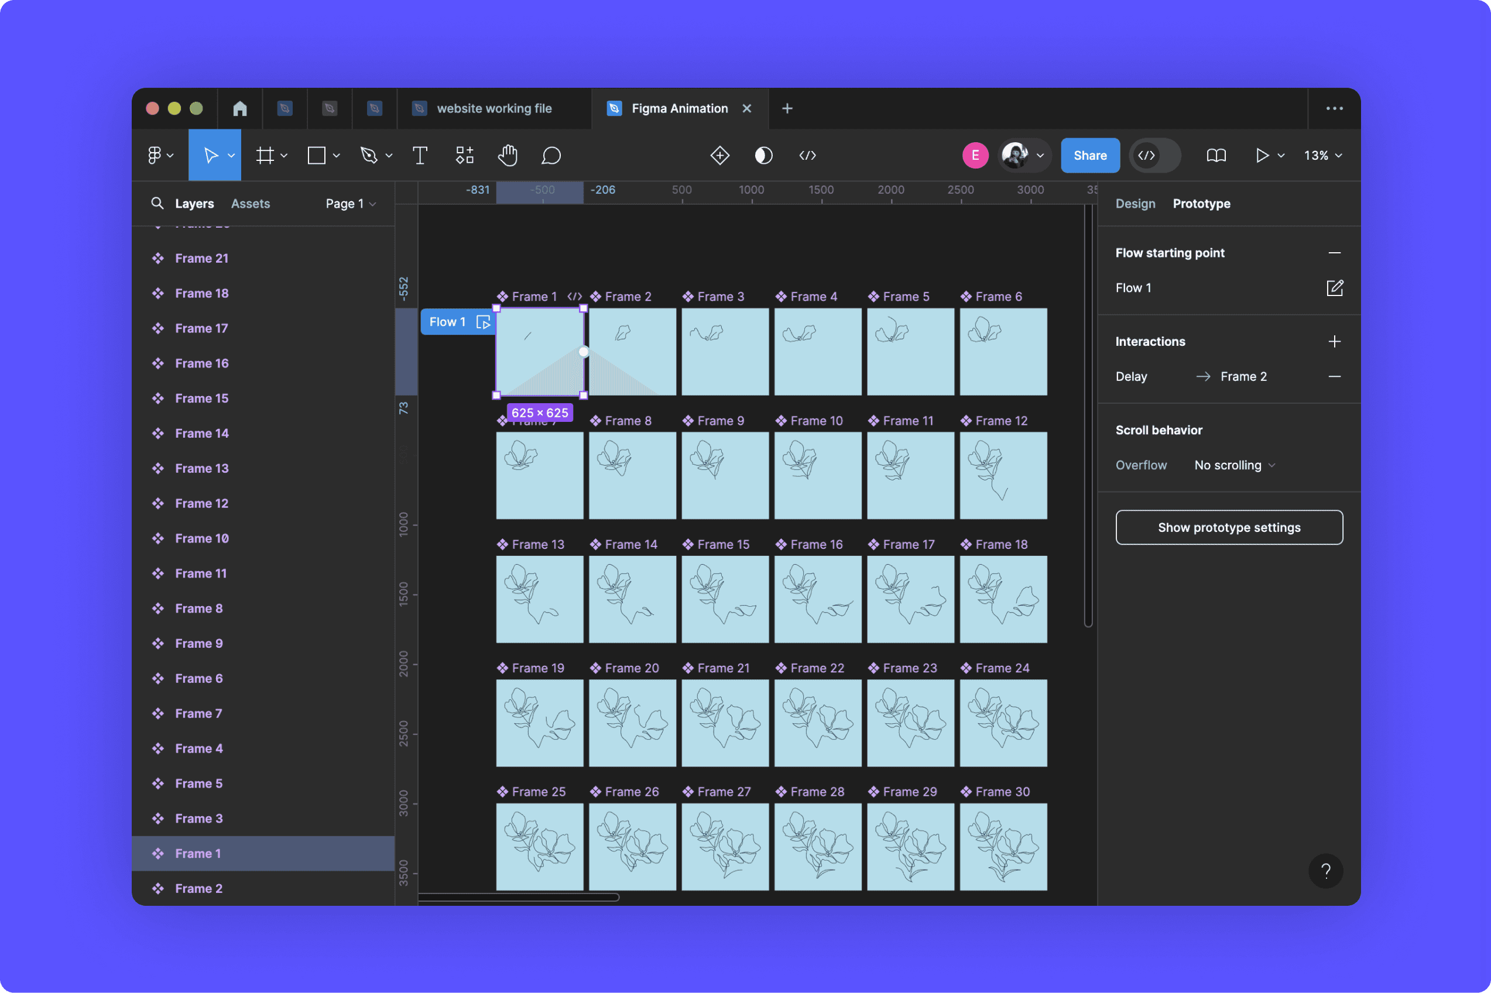Click Show prototype settings button
The image size is (1491, 993).
1229,527
